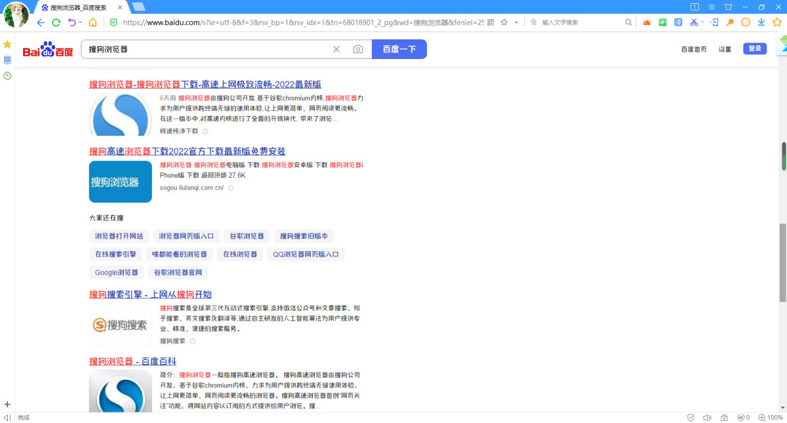787x423 pixels.
Task: Open the blue translate extension icon
Action: pyautogui.click(x=678, y=22)
